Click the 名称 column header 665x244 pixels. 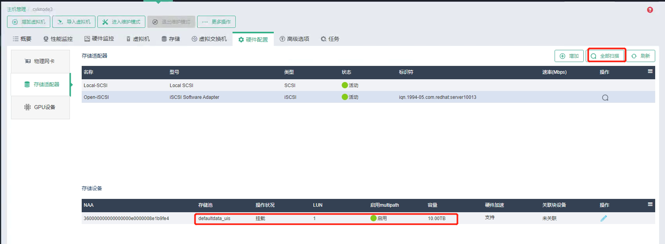click(88, 72)
